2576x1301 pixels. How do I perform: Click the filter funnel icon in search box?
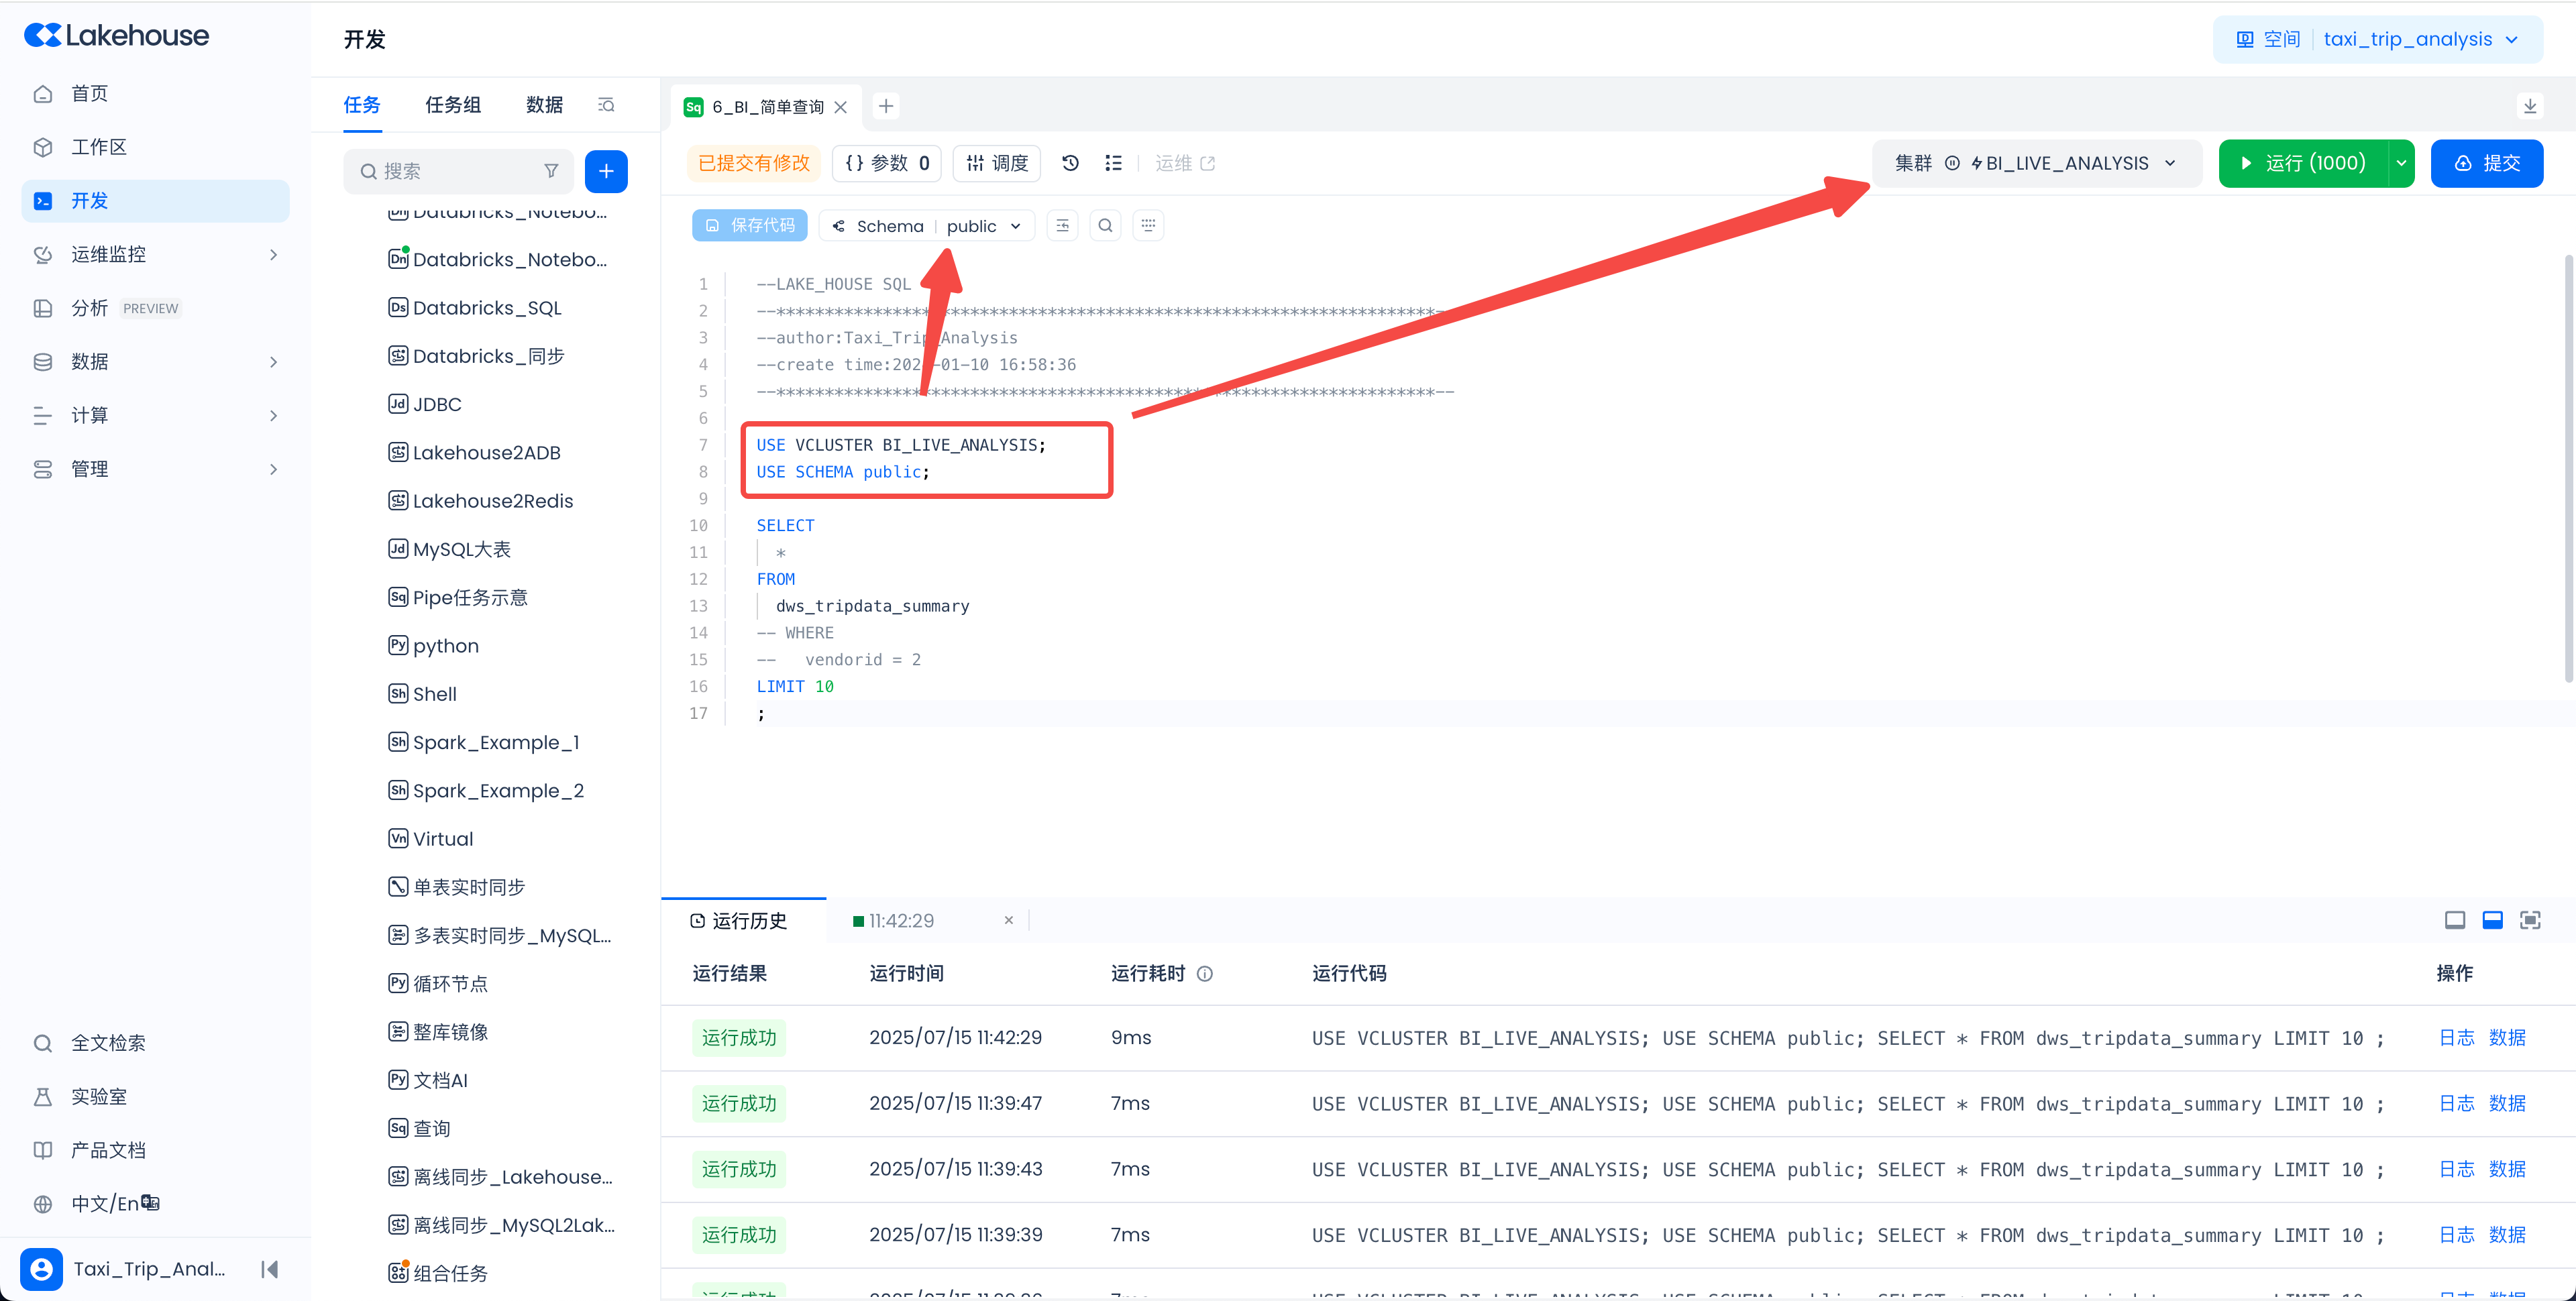coord(551,171)
